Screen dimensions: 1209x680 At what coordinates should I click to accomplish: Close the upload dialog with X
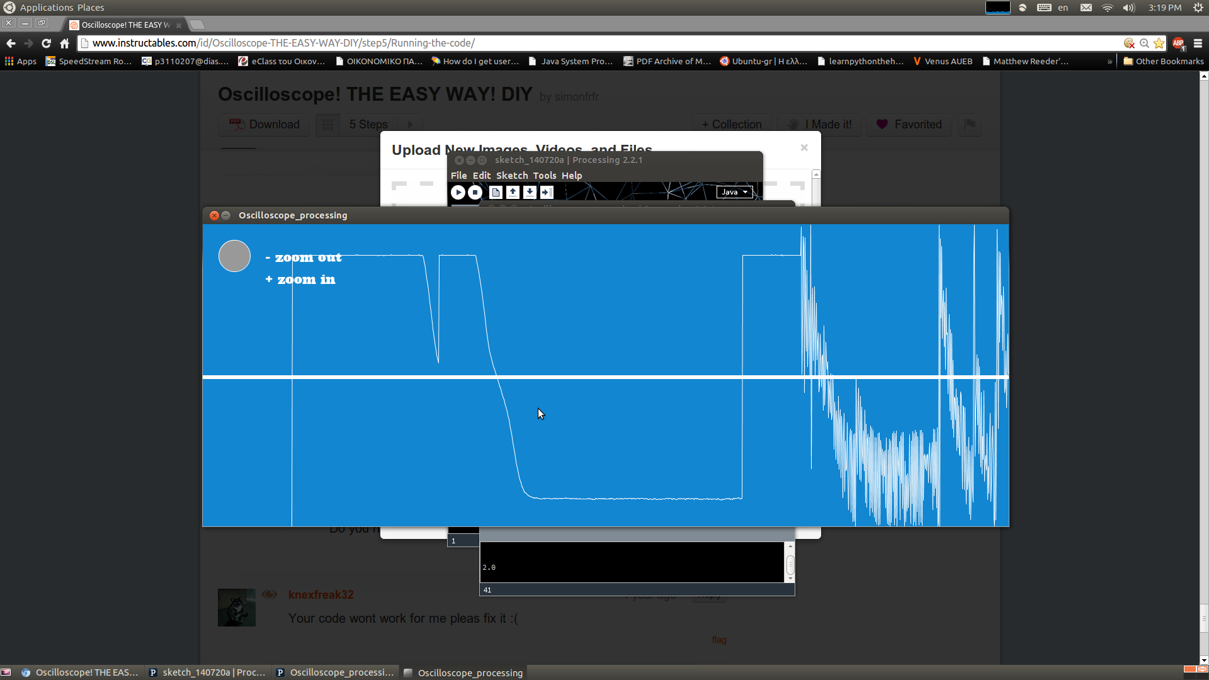click(804, 147)
